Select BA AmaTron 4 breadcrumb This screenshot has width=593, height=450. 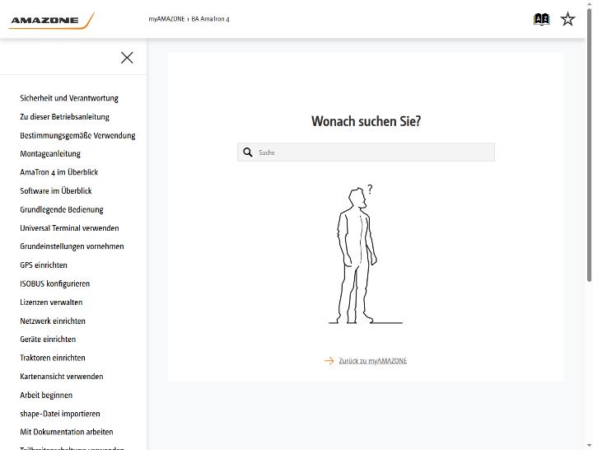(210, 19)
